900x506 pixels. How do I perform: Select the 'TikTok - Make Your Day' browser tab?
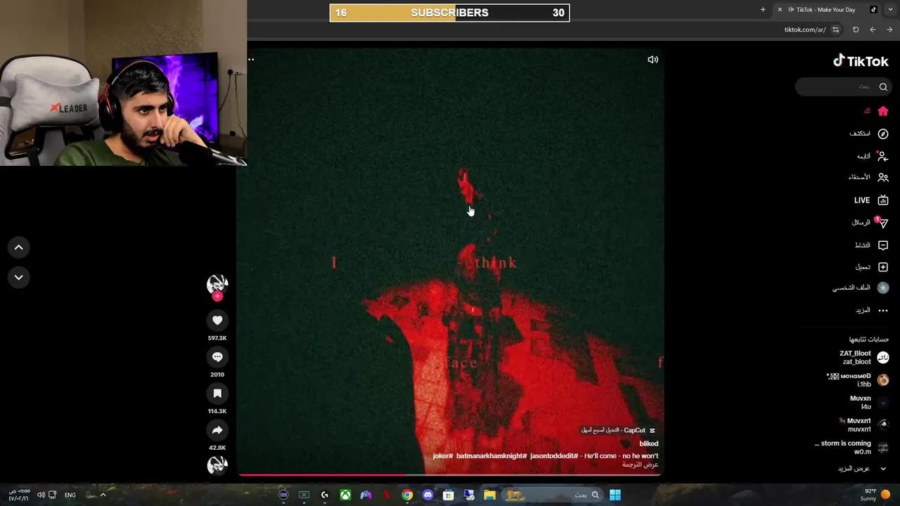pos(826,10)
